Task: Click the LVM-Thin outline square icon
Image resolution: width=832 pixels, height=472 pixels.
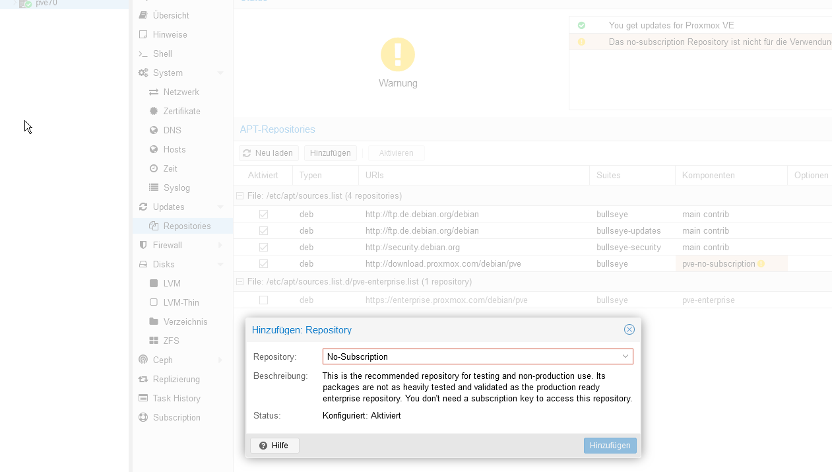Action: (154, 302)
